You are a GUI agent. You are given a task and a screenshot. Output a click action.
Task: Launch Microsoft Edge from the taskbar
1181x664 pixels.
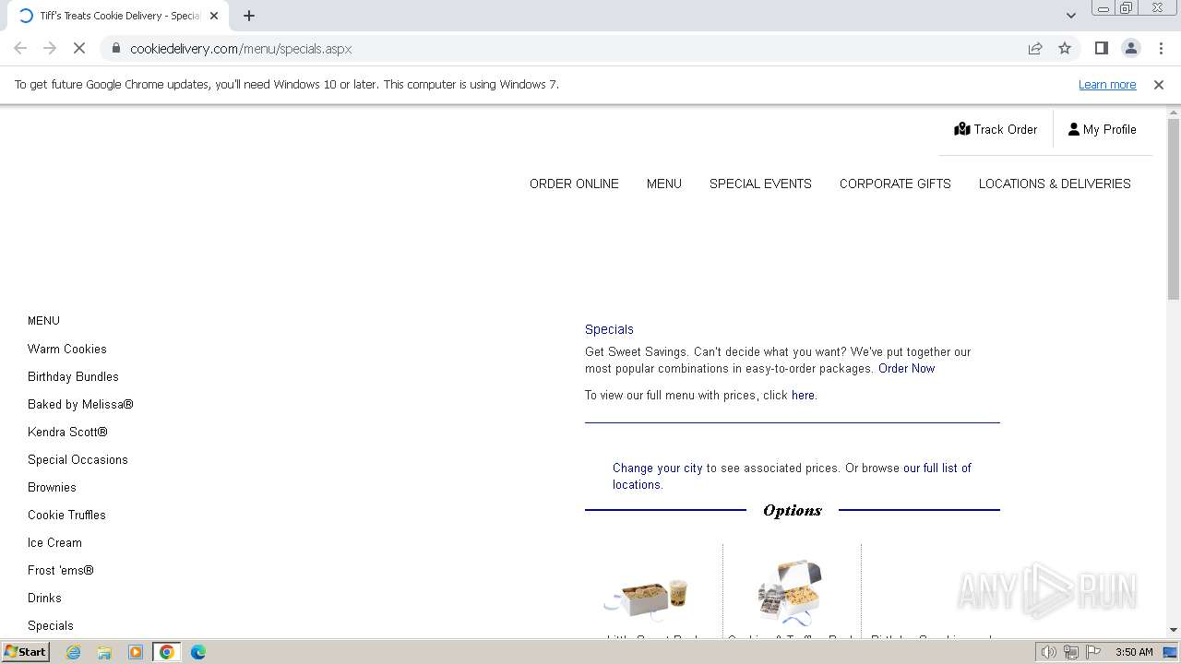pyautogui.click(x=198, y=652)
